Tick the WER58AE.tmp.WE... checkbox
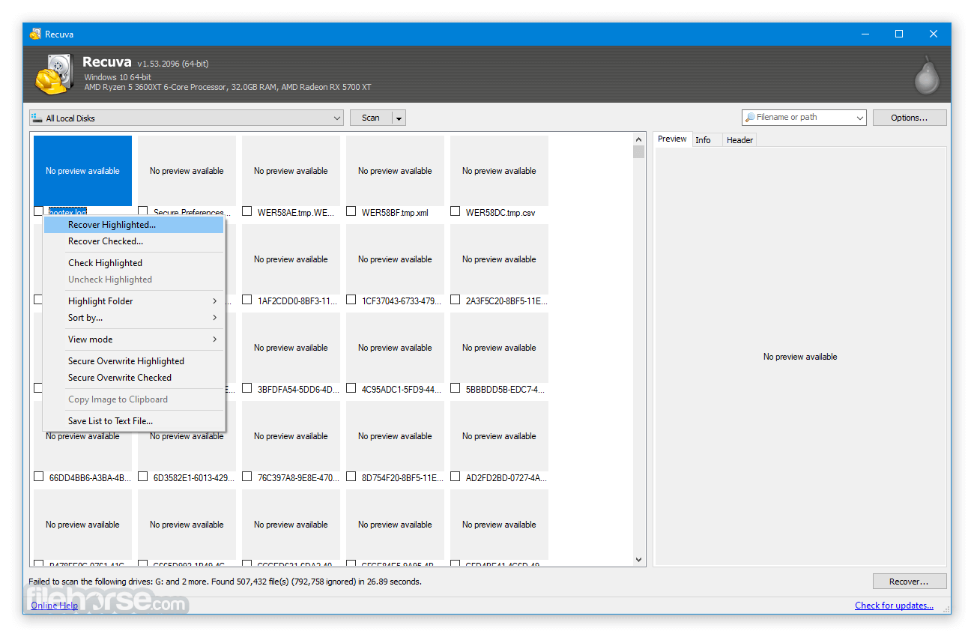This screenshot has width=974, height=637. [247, 211]
